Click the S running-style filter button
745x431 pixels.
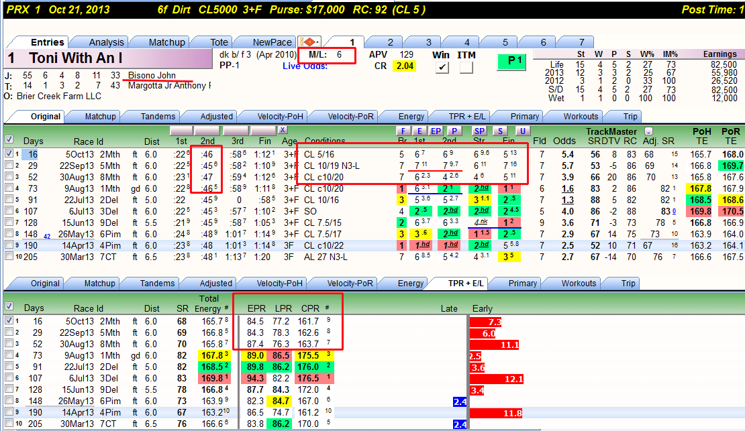[x=500, y=131]
